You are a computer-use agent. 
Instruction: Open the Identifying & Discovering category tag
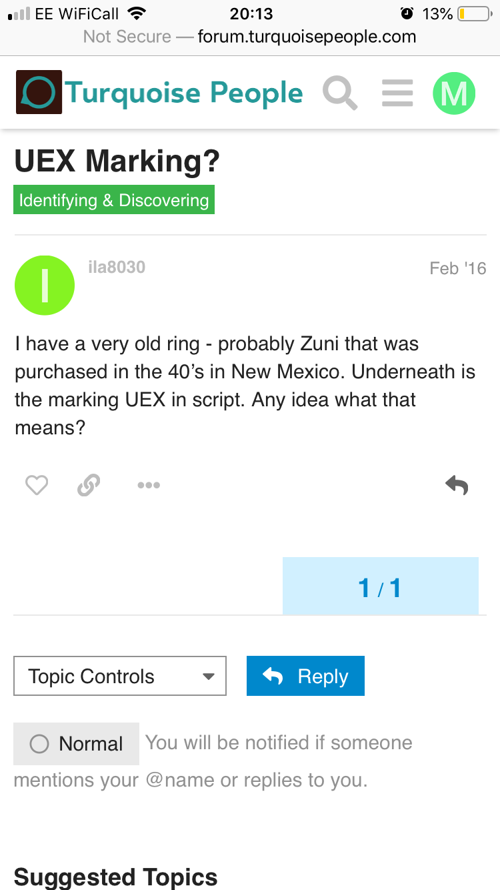pyautogui.click(x=114, y=200)
